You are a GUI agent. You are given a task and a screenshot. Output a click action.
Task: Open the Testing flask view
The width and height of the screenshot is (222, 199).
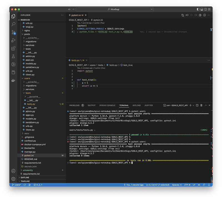pyautogui.click(x=13, y=56)
